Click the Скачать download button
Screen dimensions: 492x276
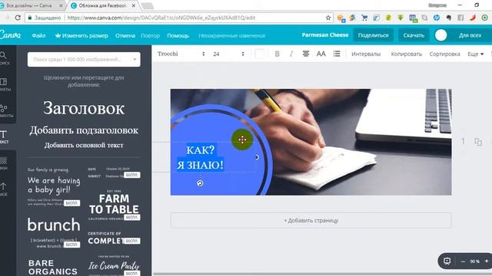414,35
